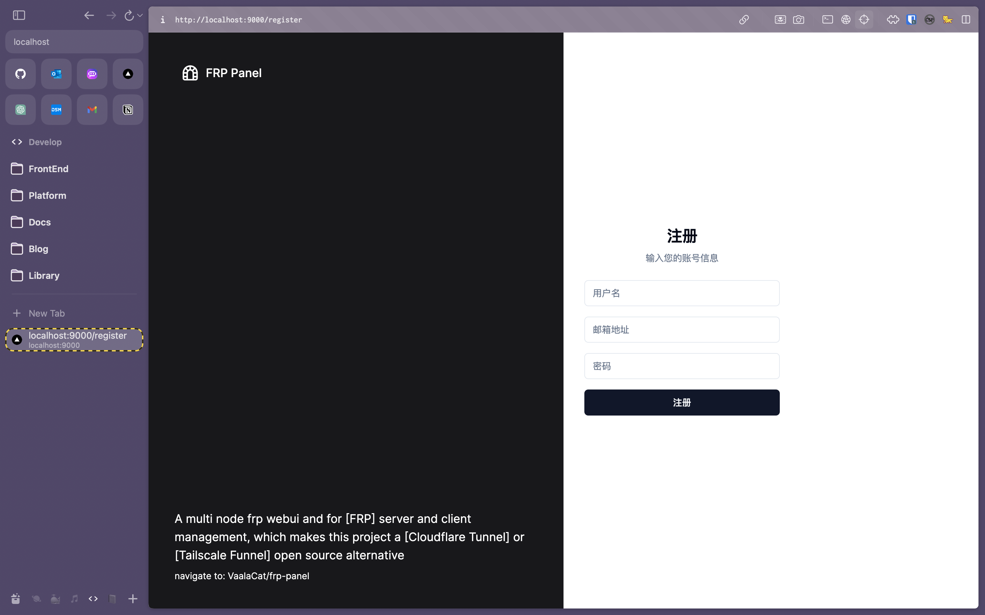Open the Bitwarden extension icon

pyautogui.click(x=911, y=20)
